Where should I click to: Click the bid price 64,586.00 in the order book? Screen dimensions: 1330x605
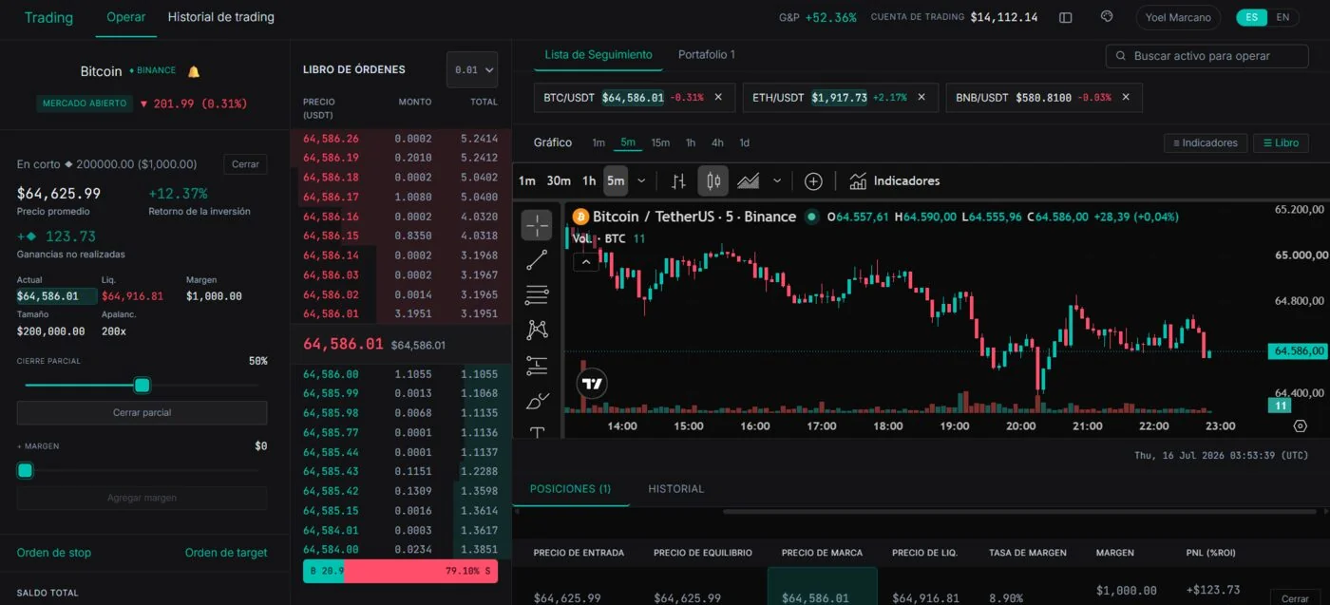[331, 374]
